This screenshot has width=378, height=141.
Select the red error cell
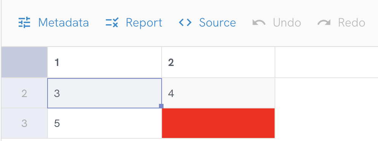(218, 123)
